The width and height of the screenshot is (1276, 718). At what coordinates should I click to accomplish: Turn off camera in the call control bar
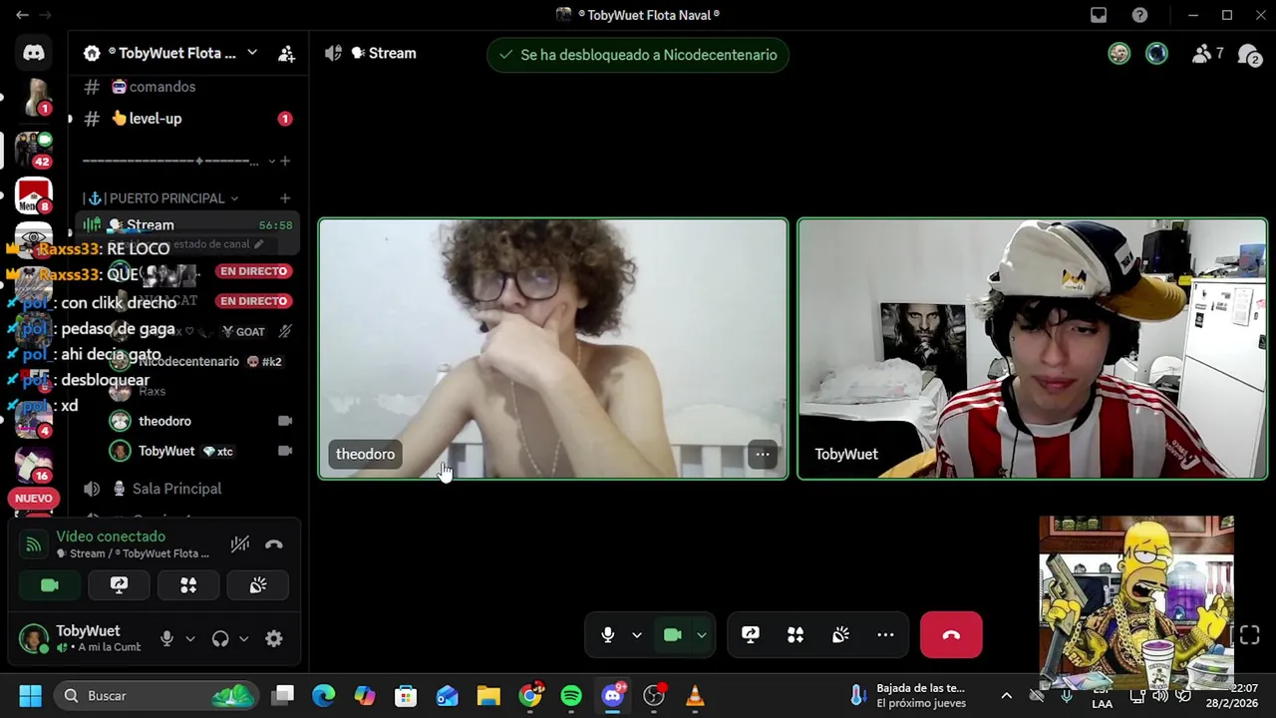point(673,635)
